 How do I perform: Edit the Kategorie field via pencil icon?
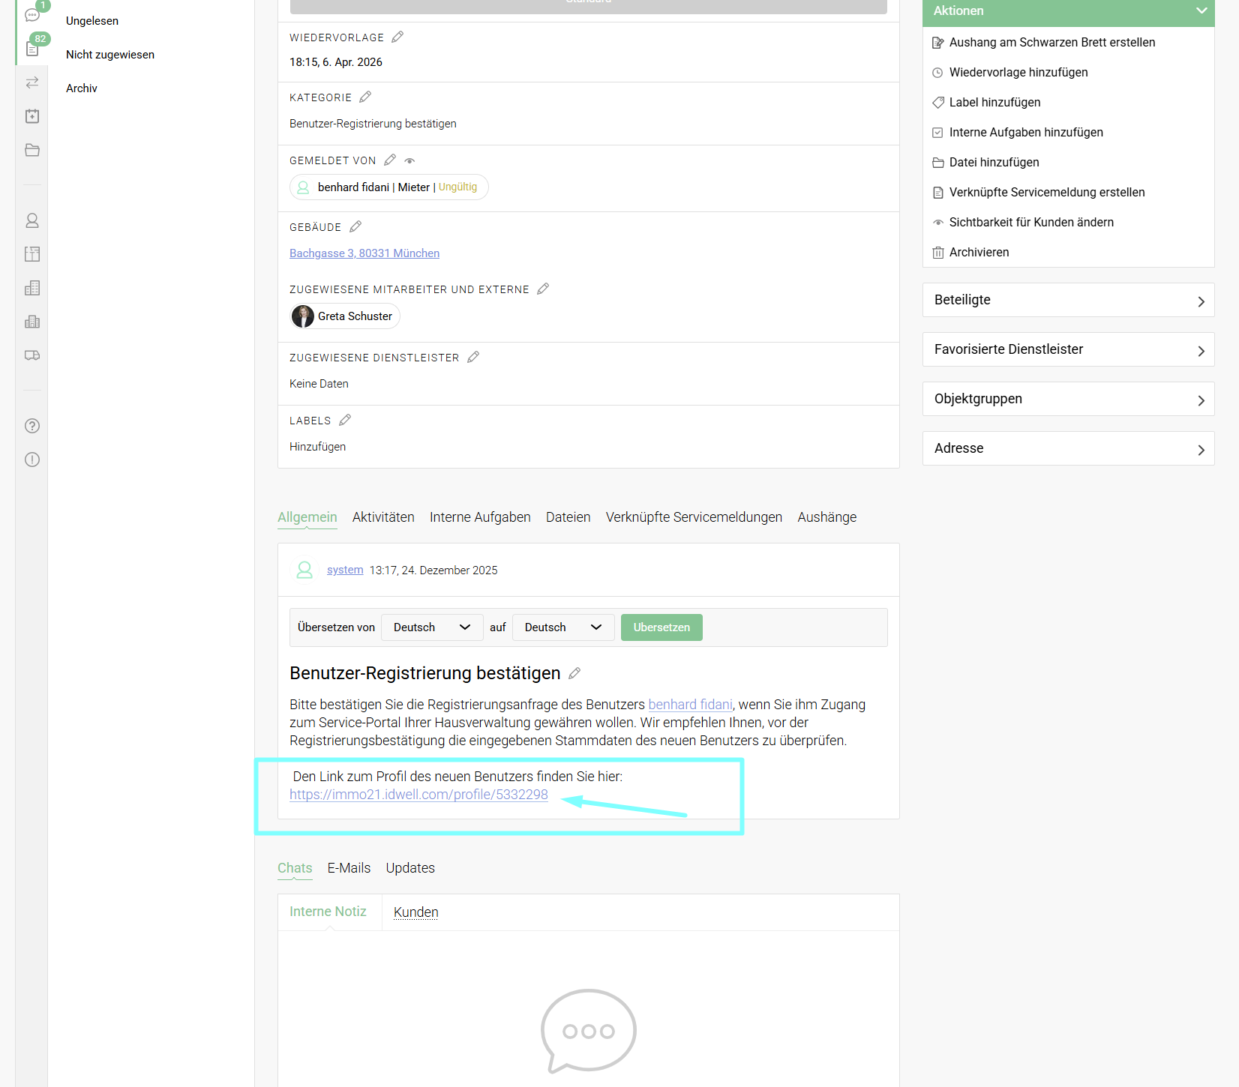(x=365, y=97)
